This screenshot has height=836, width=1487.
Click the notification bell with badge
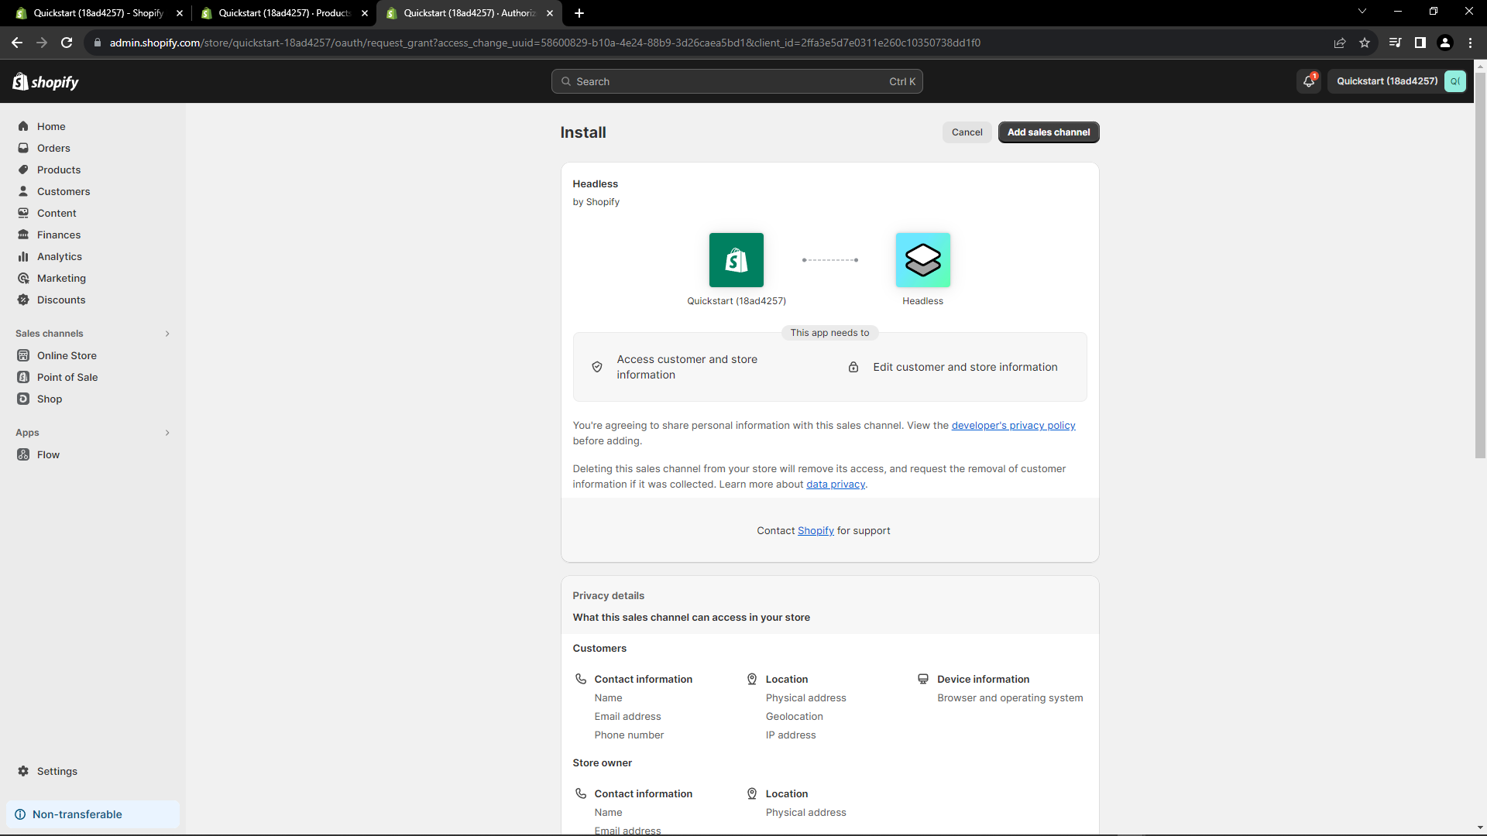click(x=1309, y=81)
